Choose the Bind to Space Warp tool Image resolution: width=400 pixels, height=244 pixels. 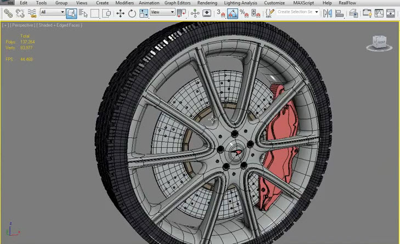pyautogui.click(x=32, y=13)
